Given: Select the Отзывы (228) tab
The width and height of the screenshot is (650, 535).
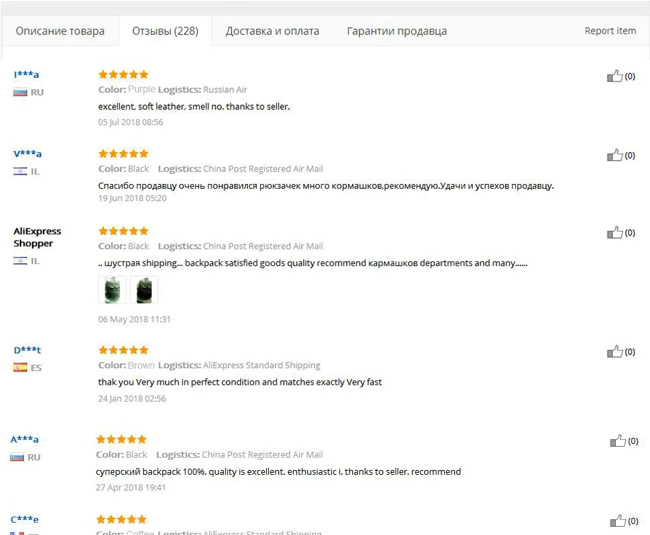Looking at the screenshot, I should (166, 31).
